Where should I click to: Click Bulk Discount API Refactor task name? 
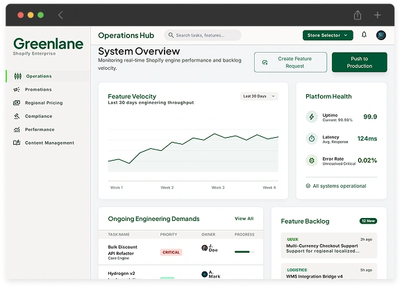123,250
